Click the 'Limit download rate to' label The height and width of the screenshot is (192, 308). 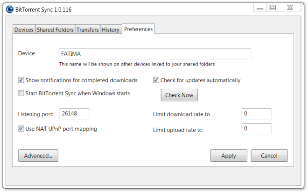(182, 114)
